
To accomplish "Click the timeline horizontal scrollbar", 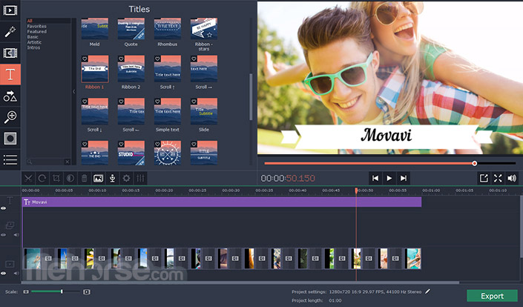I will point(240,283).
